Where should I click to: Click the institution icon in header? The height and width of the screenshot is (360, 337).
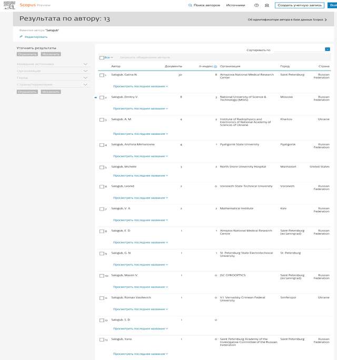coord(266,5)
